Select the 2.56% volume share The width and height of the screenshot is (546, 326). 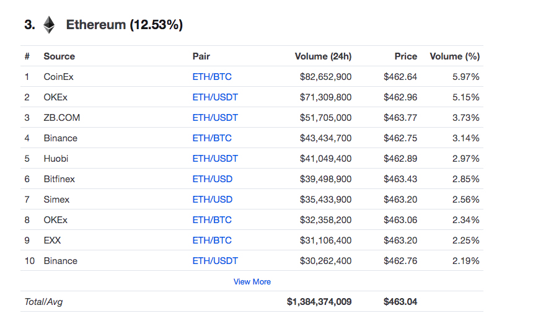click(466, 200)
